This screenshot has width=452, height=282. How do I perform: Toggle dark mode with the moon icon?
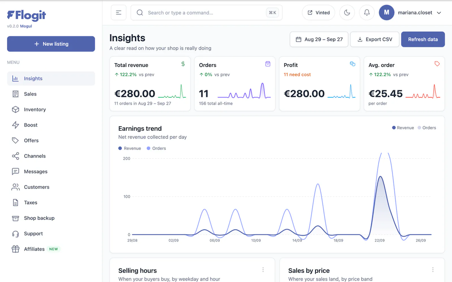(347, 13)
